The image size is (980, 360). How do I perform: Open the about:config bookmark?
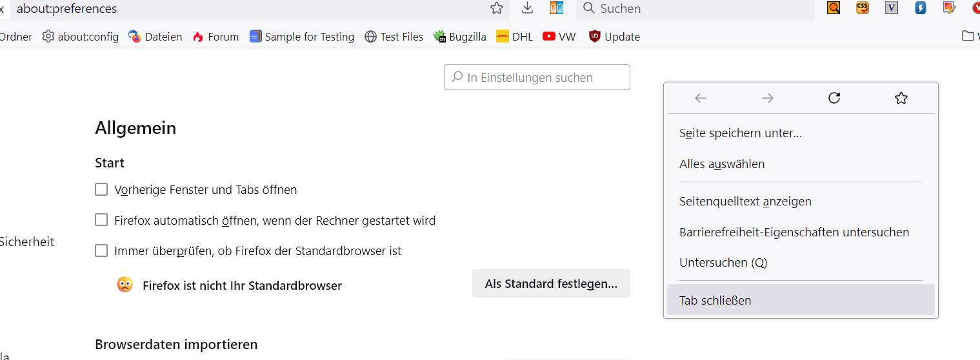(x=81, y=37)
